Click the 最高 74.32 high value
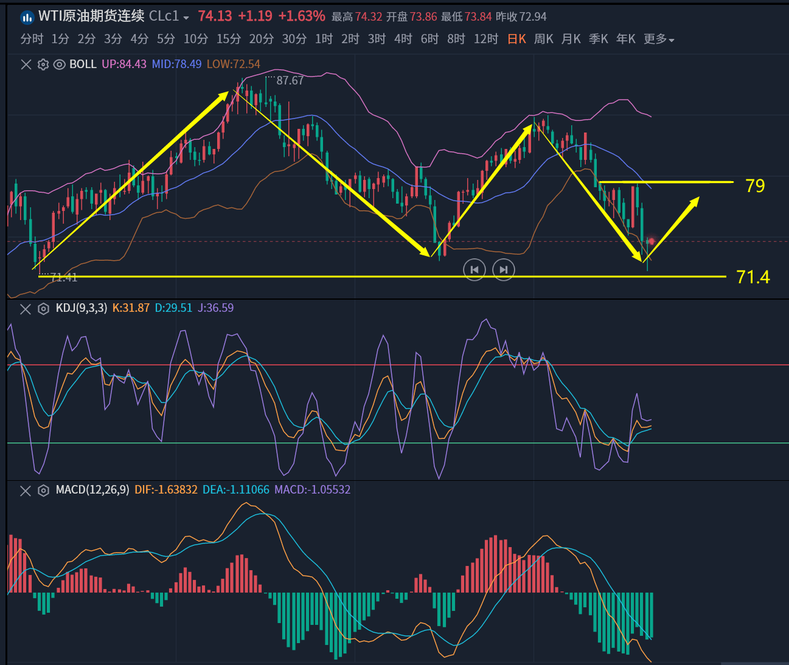 (356, 17)
